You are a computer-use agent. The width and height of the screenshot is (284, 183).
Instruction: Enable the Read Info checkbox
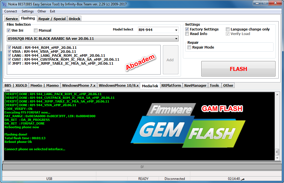[x=187, y=34]
